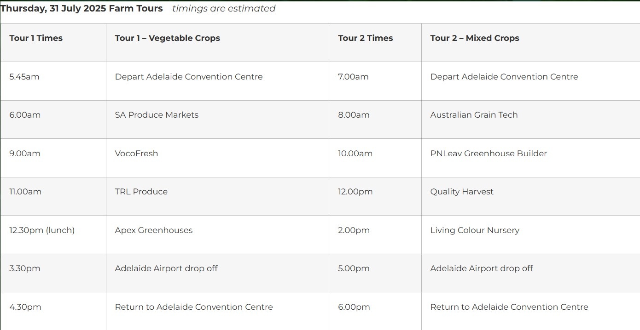The height and width of the screenshot is (330, 640).
Task: Select the 'Tour 2 Times' header cell
Action: 366,38
